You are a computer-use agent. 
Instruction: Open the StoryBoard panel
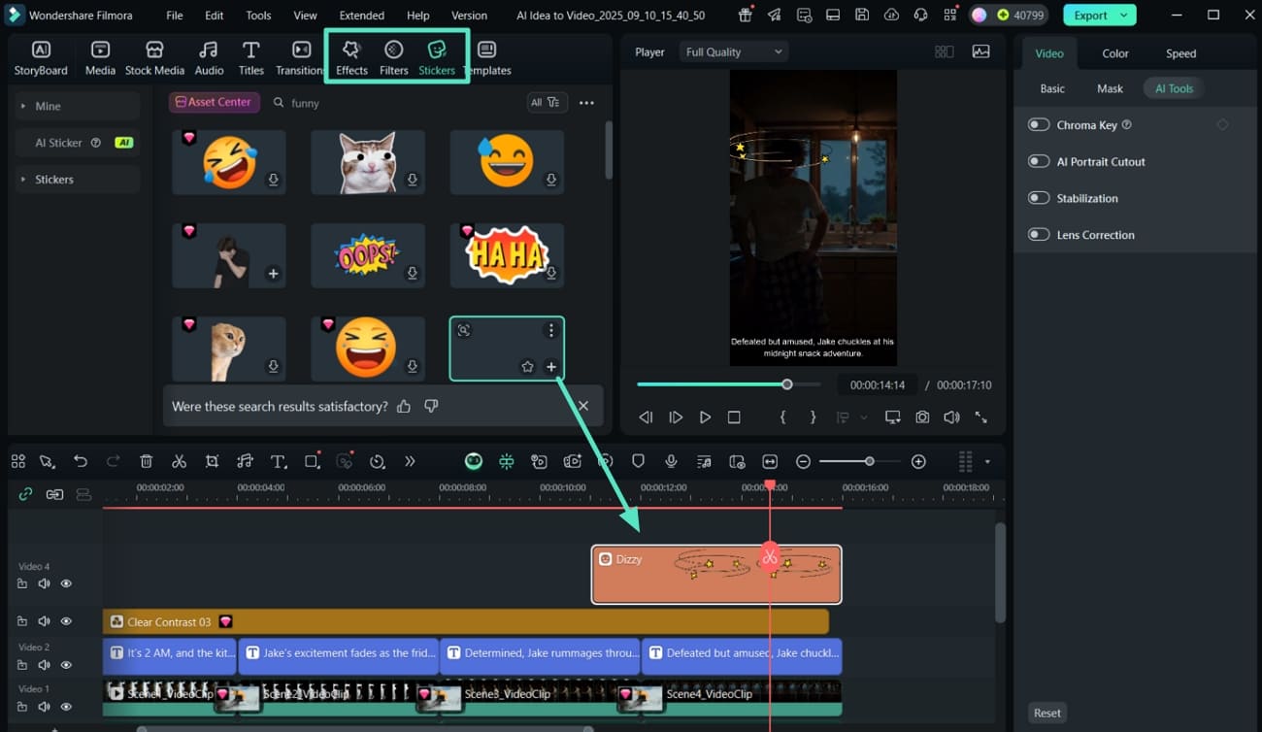coord(41,56)
